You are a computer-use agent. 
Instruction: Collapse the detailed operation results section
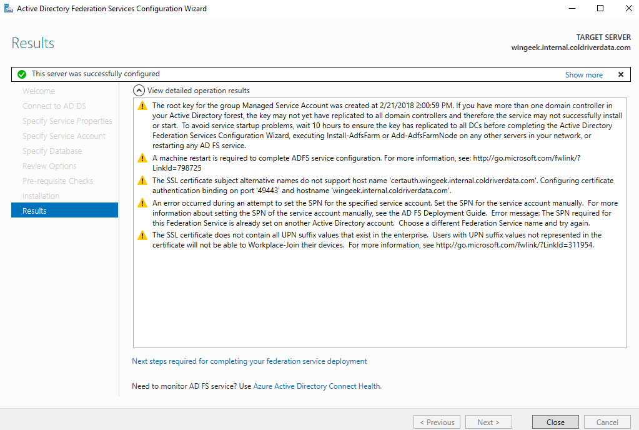point(139,91)
